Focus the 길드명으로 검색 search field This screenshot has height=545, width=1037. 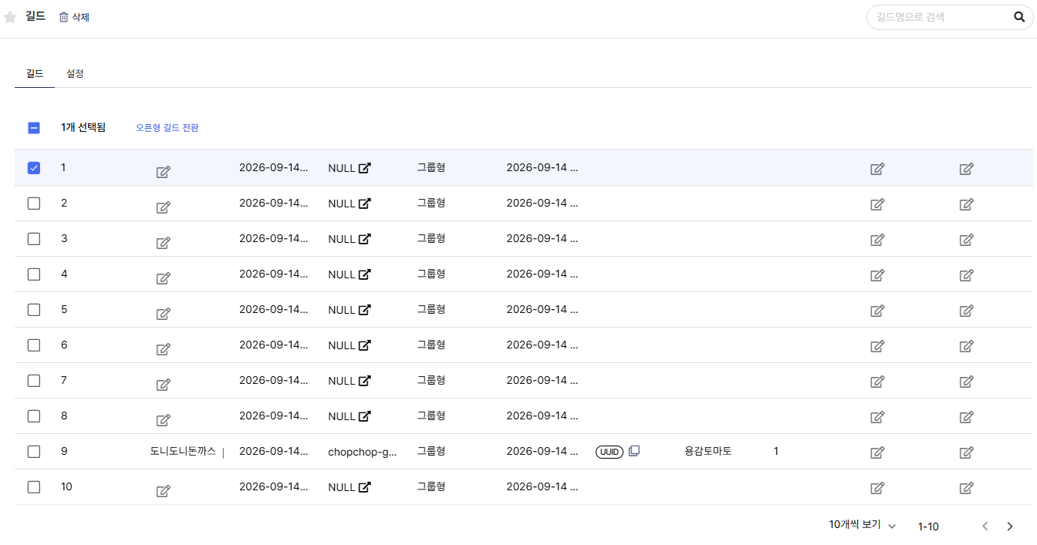pyautogui.click(x=941, y=17)
